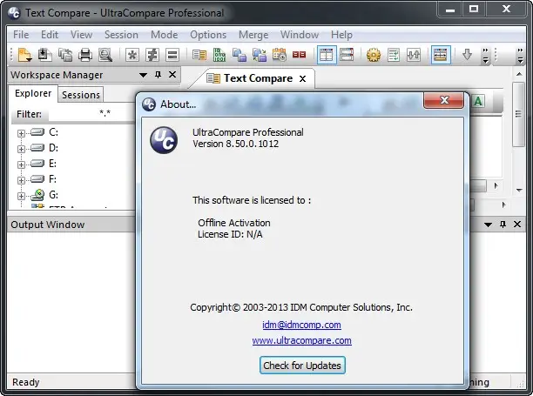This screenshot has width=533, height=396.
Task: Open the www.ultracompare.com link
Action: [302, 340]
